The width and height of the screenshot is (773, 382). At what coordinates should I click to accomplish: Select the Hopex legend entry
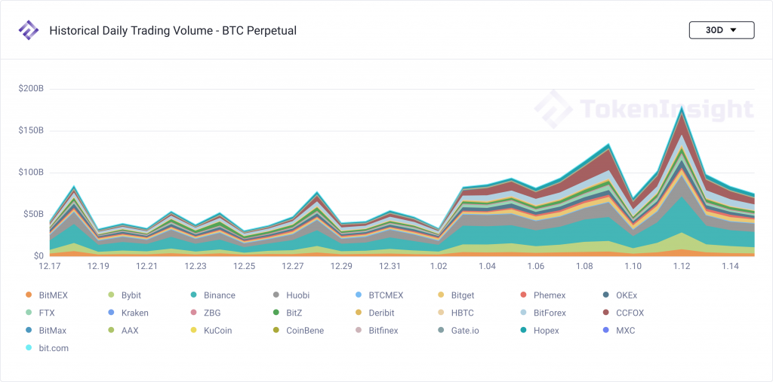coord(543,331)
